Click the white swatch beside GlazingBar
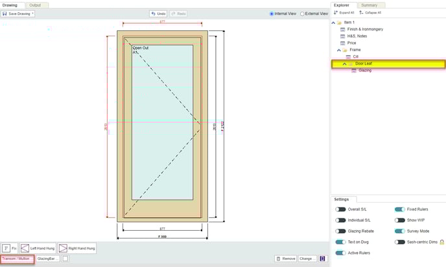446x267 pixels. click(x=65, y=258)
